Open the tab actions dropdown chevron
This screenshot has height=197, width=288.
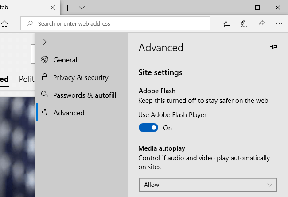[x=82, y=8]
